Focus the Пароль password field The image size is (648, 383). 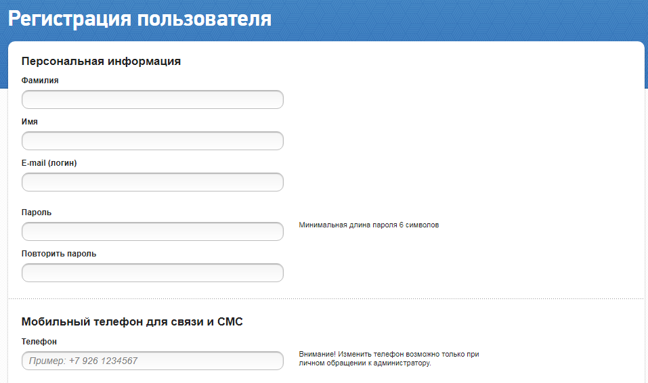pos(152,231)
